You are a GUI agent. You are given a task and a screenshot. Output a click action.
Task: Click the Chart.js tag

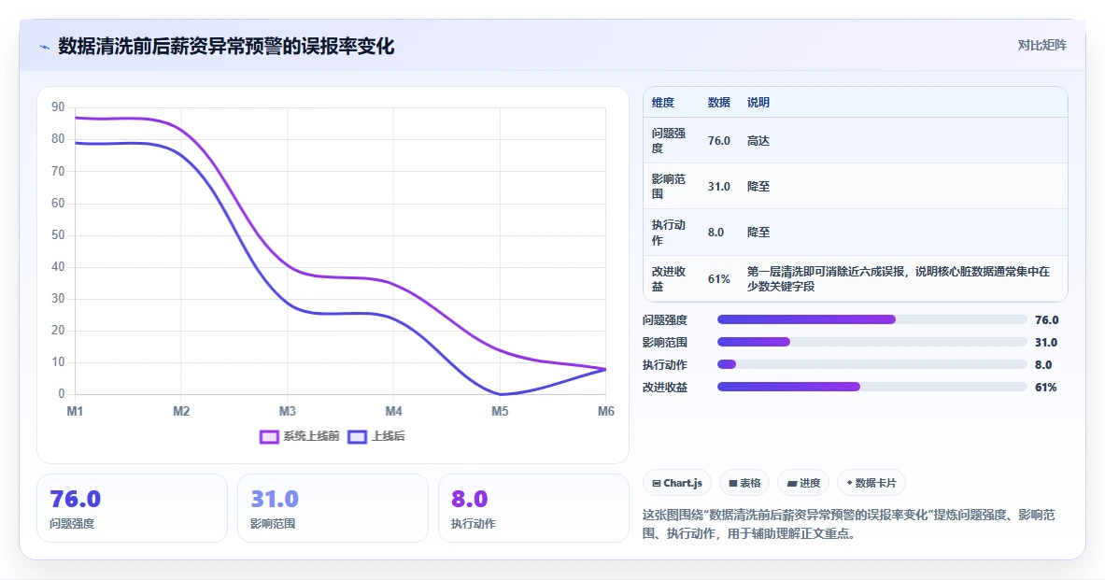point(677,483)
